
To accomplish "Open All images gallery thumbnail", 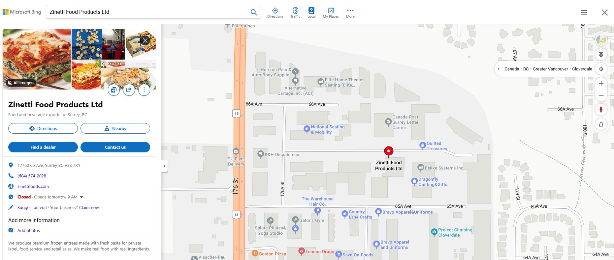I will (x=21, y=83).
